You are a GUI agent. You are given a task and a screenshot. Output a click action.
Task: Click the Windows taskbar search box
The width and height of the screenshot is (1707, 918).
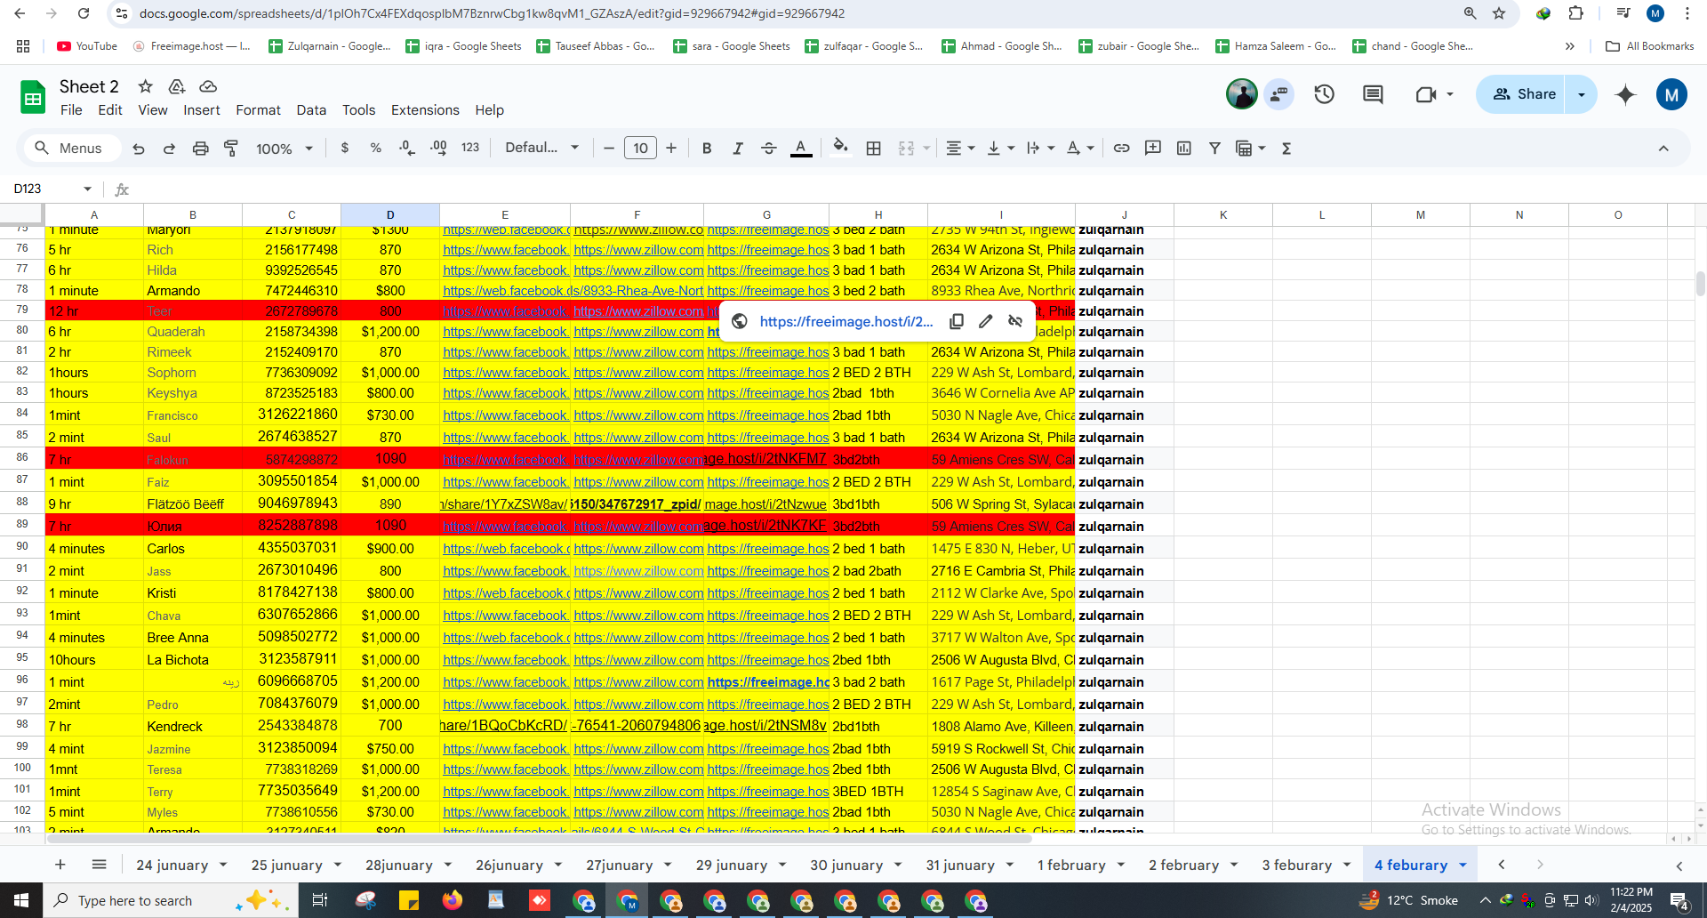(x=171, y=900)
